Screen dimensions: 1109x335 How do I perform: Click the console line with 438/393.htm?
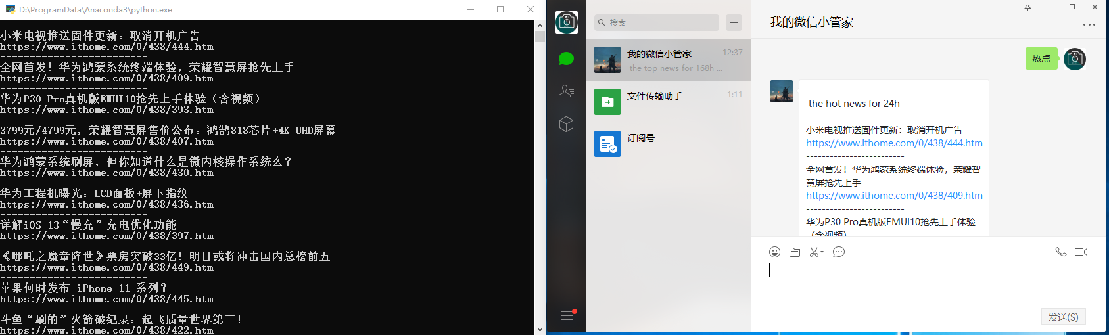106,110
